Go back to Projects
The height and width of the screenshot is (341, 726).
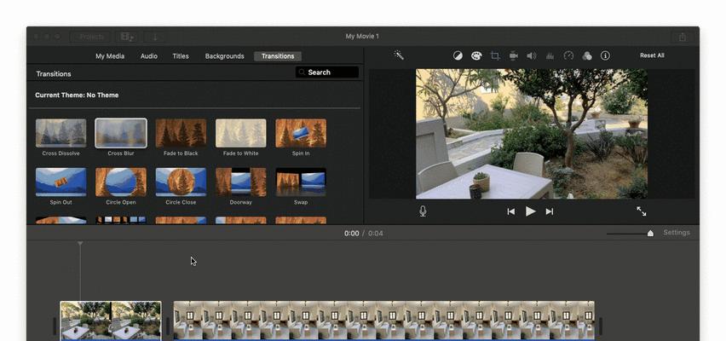(x=90, y=37)
